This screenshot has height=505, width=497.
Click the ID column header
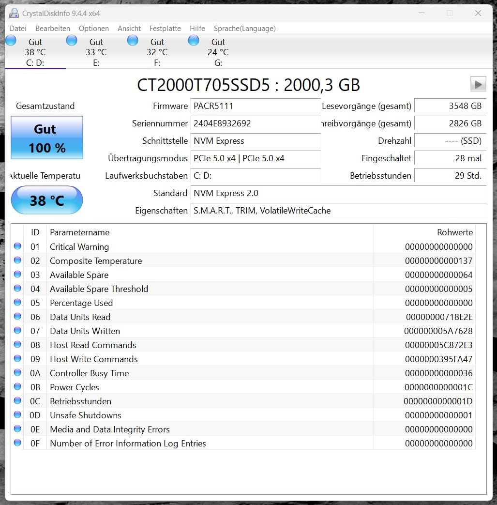coord(35,232)
